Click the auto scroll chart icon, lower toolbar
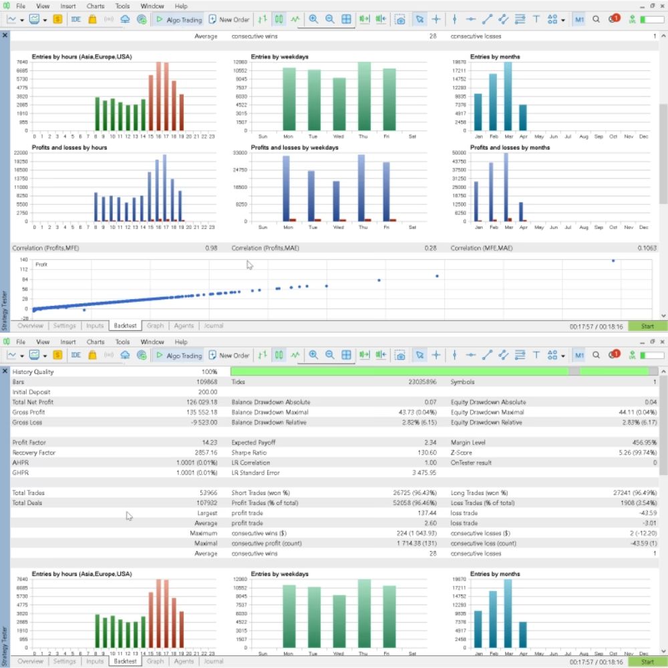 (x=364, y=355)
